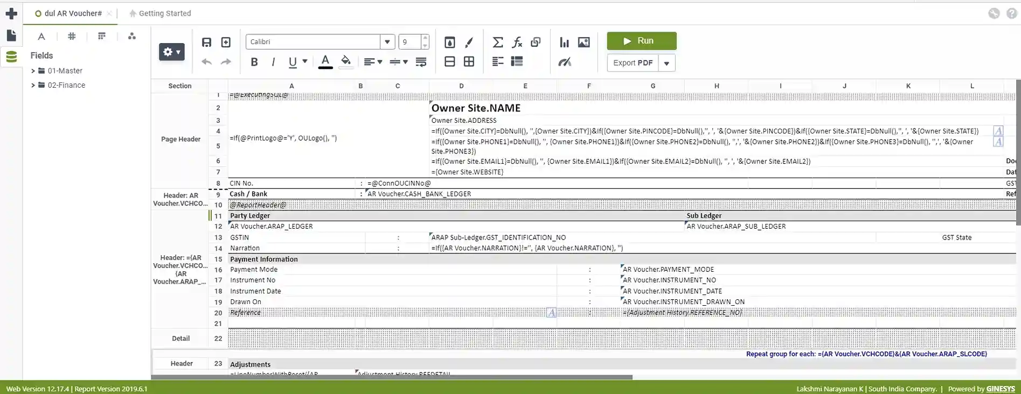This screenshot has width=1021, height=394.
Task: Insert a summation with the Sigma icon
Action: tap(498, 42)
